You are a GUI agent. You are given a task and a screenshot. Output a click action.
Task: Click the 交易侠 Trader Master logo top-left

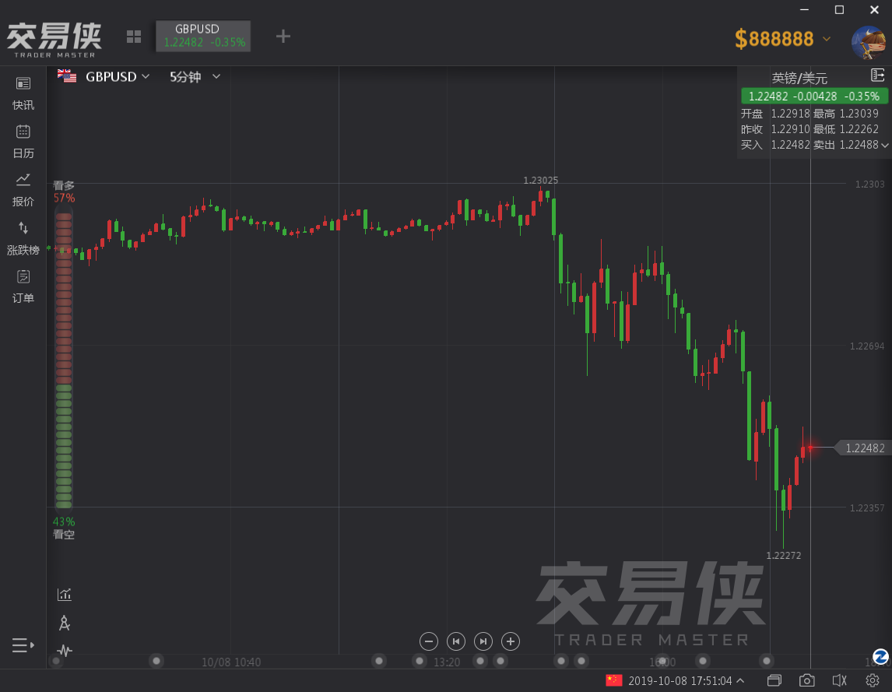click(x=54, y=39)
